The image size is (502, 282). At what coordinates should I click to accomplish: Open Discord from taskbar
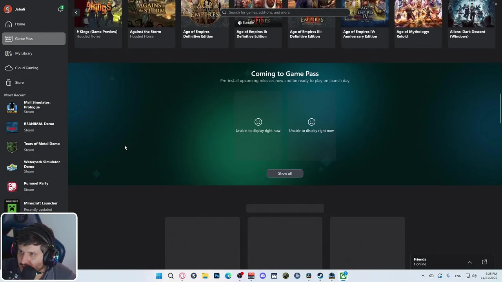pyautogui.click(x=263, y=276)
